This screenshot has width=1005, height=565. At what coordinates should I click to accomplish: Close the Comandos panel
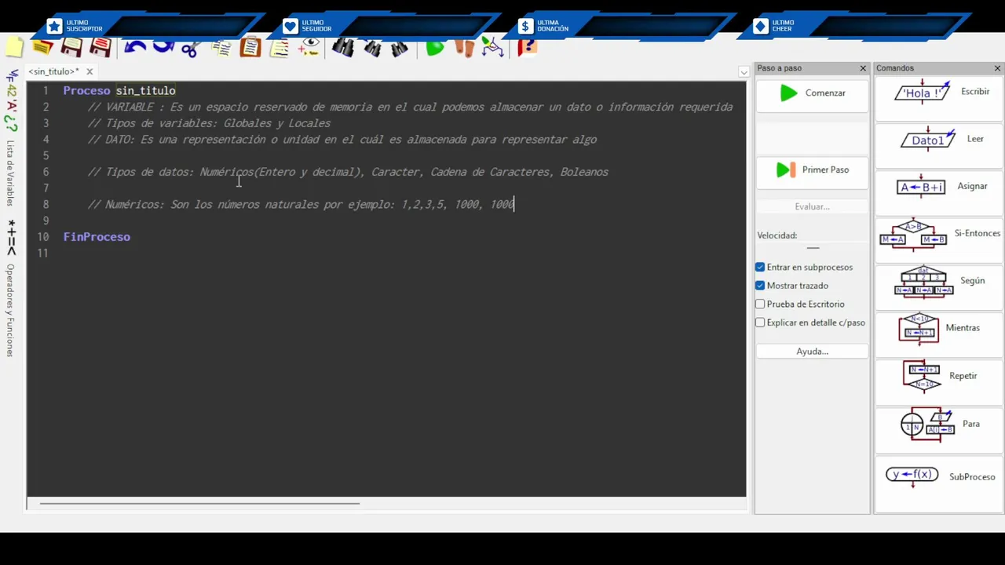point(997,68)
